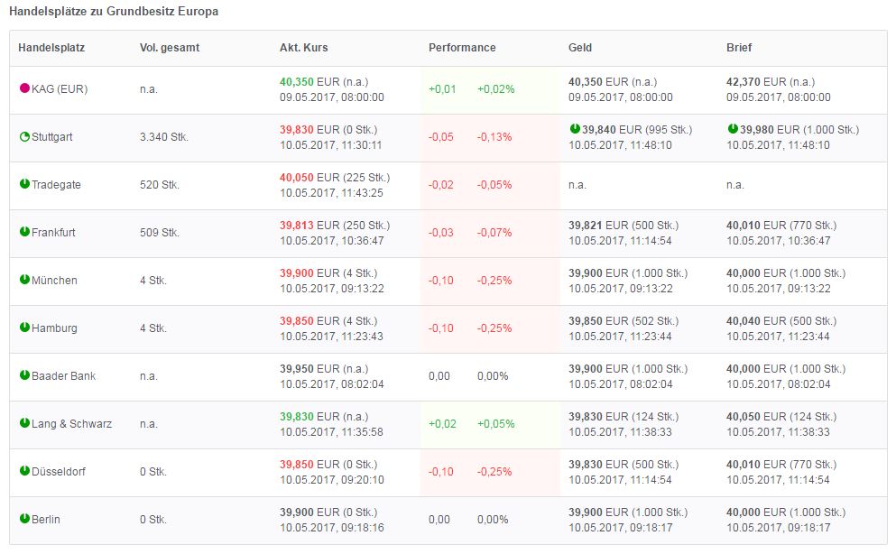Click the Stuttgart trading status icon

pos(24,137)
